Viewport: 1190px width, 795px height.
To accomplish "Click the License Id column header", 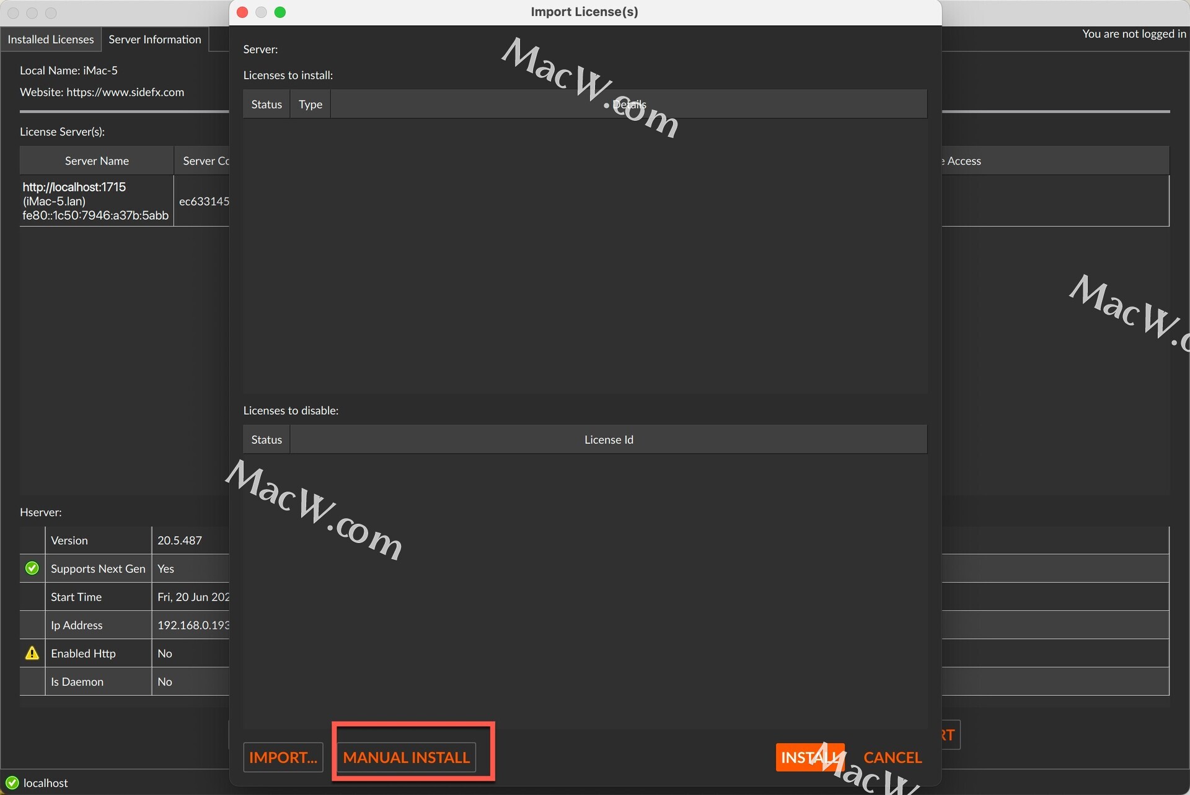I will (608, 440).
